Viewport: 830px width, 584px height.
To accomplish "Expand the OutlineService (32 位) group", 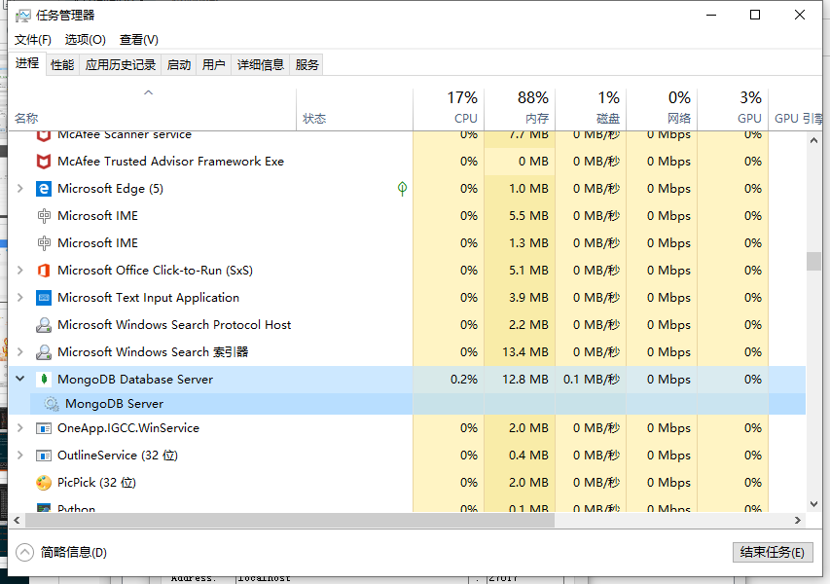I will click(x=20, y=456).
